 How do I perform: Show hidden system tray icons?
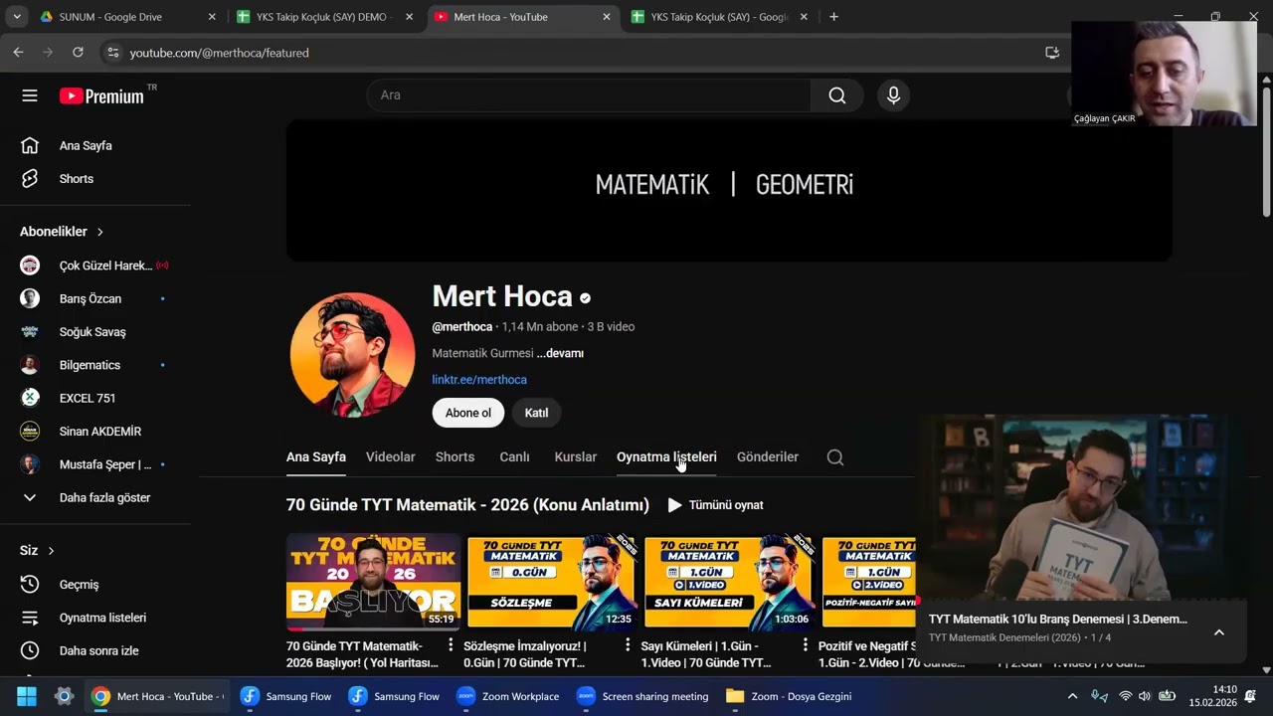pyautogui.click(x=1072, y=696)
